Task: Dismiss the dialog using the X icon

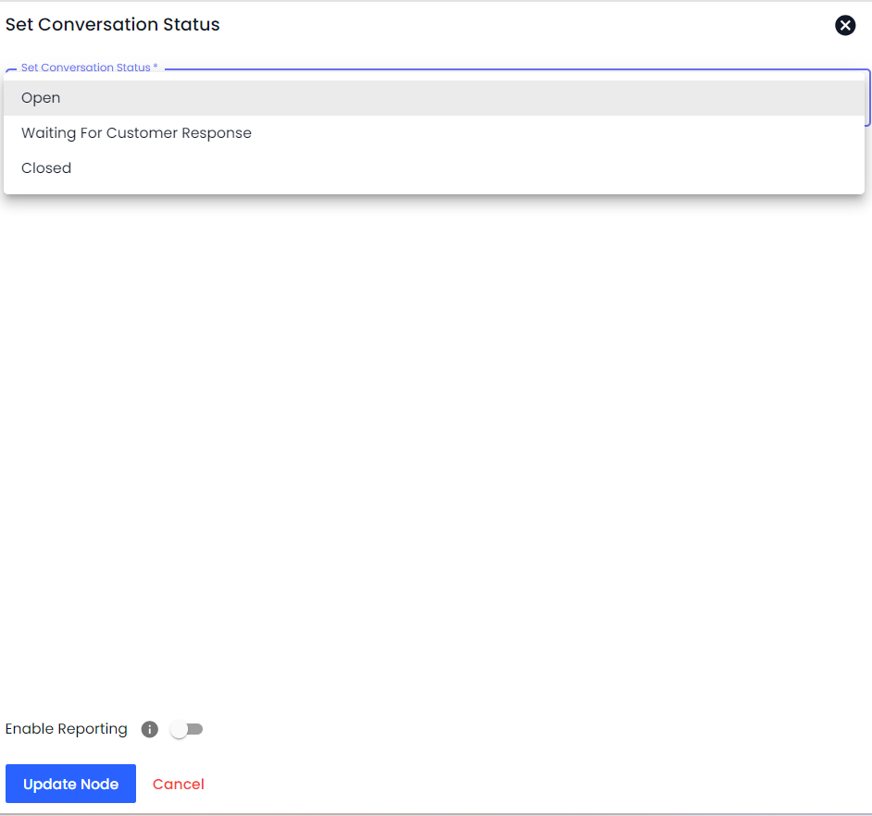Action: pos(845,26)
